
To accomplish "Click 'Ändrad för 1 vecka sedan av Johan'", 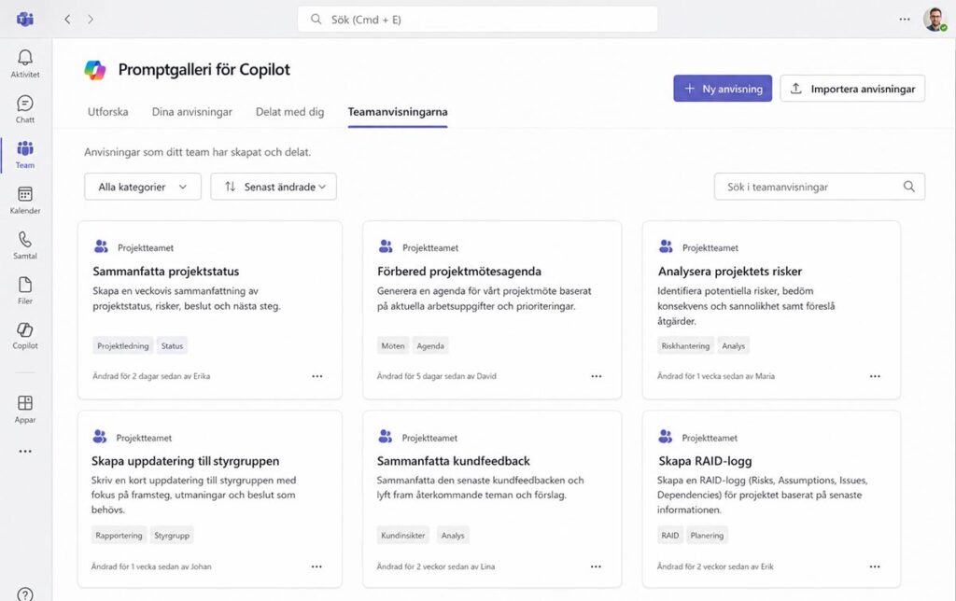I will pyautogui.click(x=151, y=566).
